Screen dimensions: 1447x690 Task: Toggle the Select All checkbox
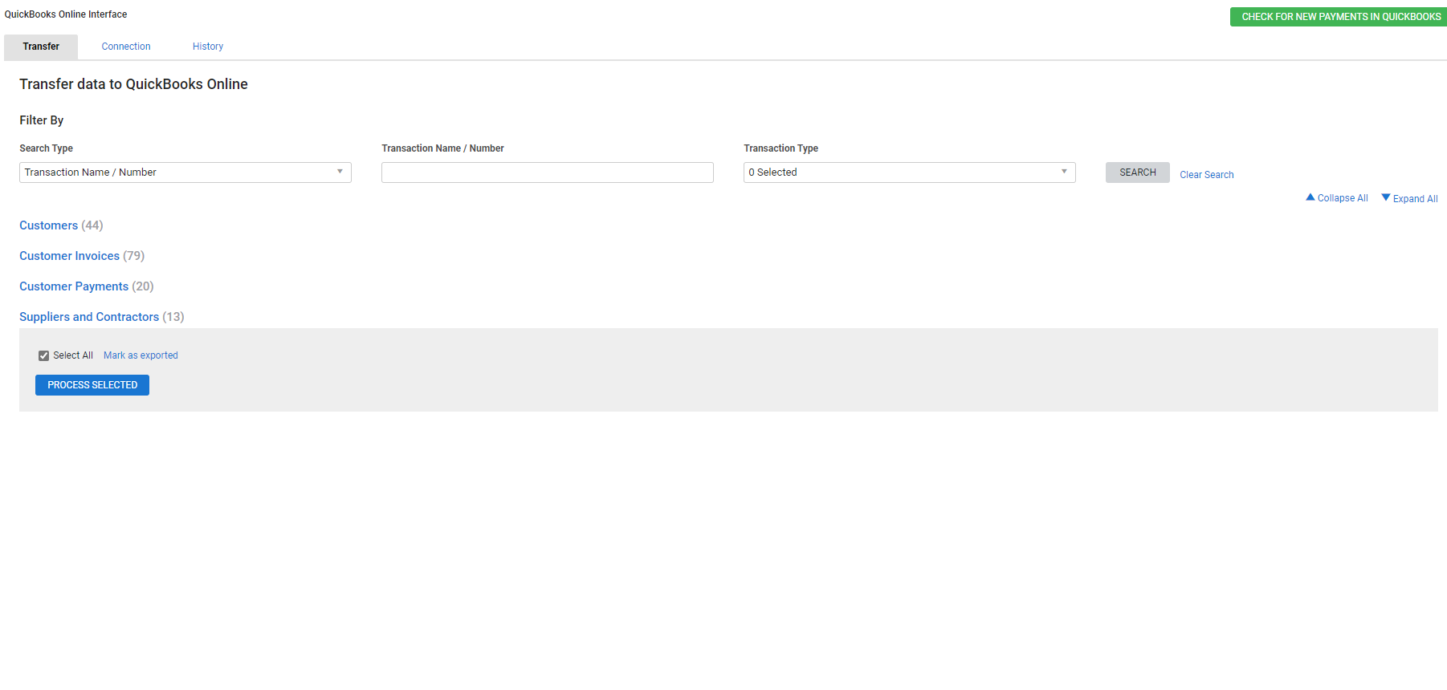pos(44,355)
